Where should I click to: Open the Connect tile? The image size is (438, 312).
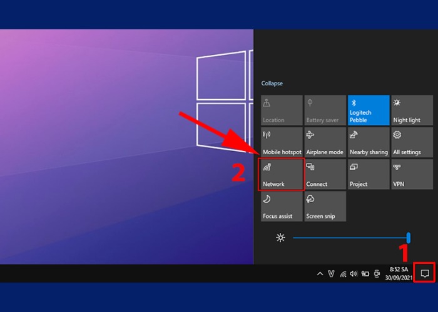pos(325,174)
